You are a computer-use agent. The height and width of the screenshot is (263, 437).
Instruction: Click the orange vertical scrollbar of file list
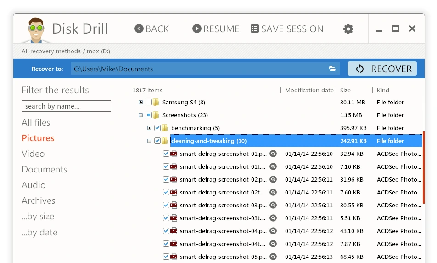click(x=424, y=167)
